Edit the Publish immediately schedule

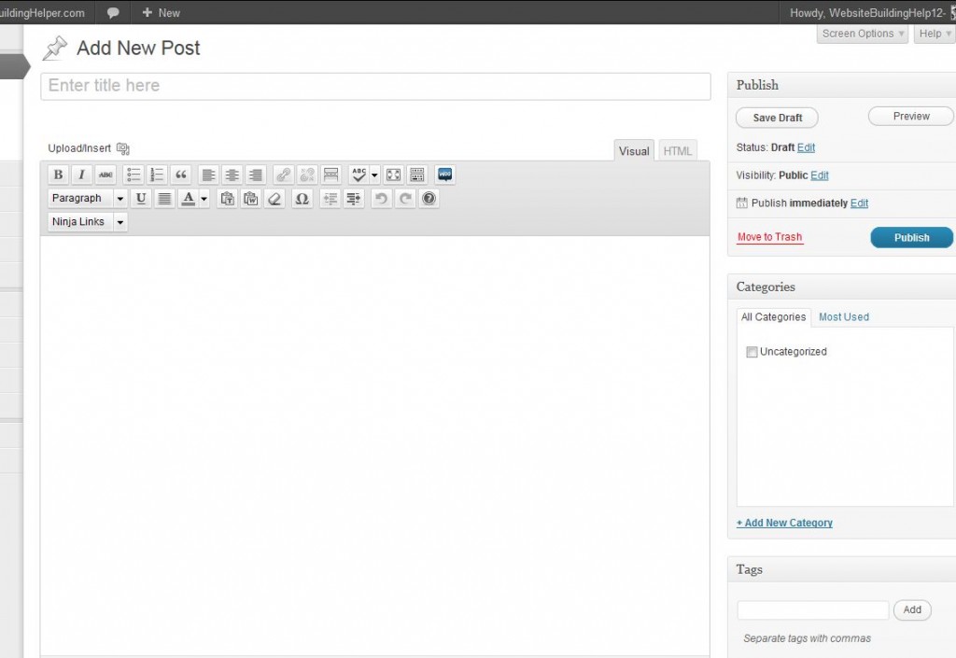pyautogui.click(x=859, y=203)
